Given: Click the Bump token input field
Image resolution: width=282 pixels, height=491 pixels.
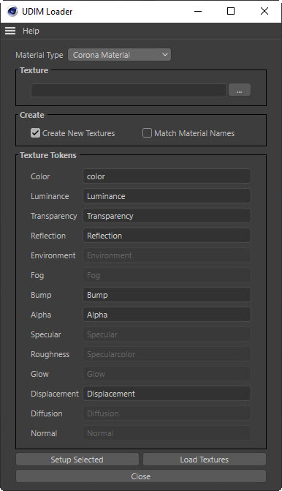Looking at the screenshot, I should click(x=167, y=295).
